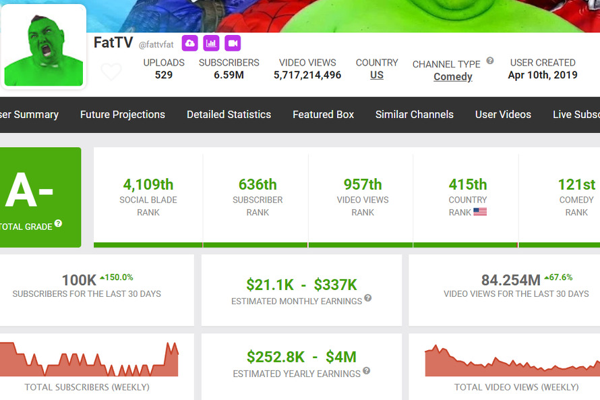
Task: Switch to the Future Projections tab
Action: click(x=122, y=115)
